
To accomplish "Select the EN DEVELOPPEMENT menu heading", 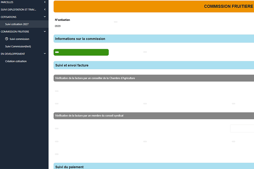I will (x=13, y=54).
